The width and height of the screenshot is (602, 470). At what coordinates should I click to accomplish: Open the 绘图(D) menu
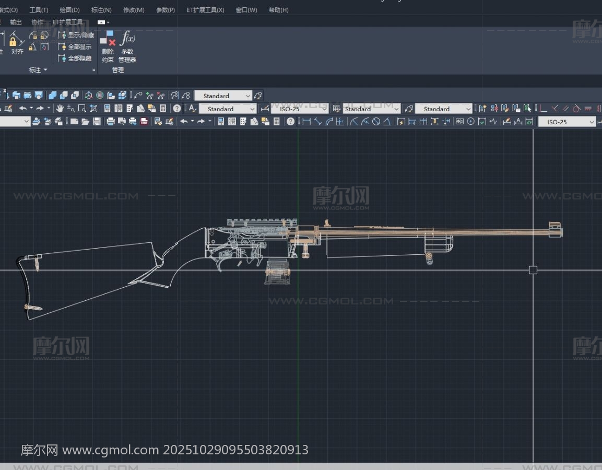point(69,10)
